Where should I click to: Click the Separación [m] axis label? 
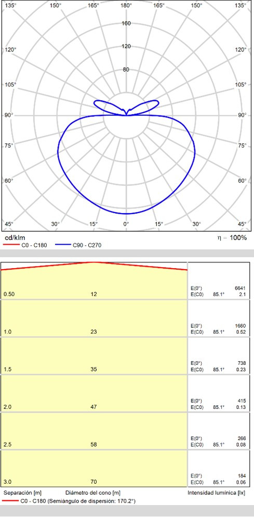point(22,493)
